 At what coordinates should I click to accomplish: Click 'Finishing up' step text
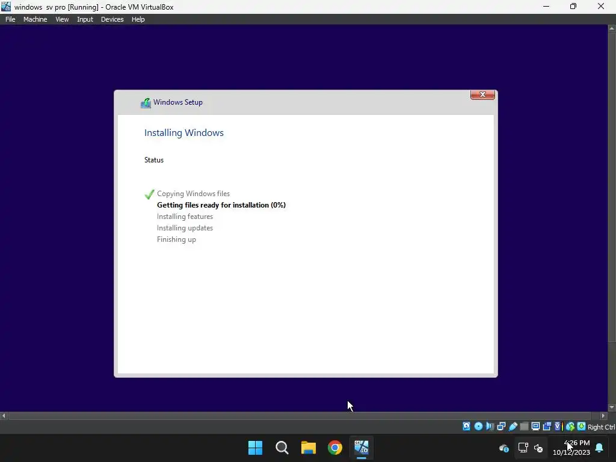[x=176, y=239]
